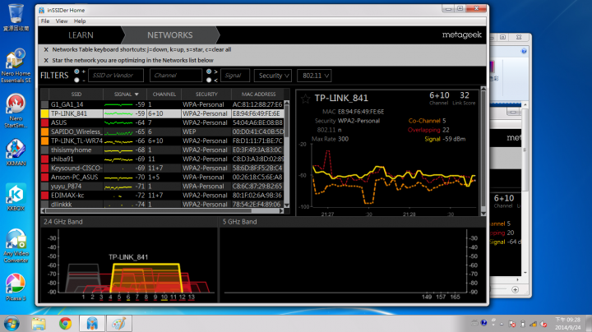The height and width of the screenshot is (332, 592).
Task: Open the Windows Start menu
Action: point(12,324)
